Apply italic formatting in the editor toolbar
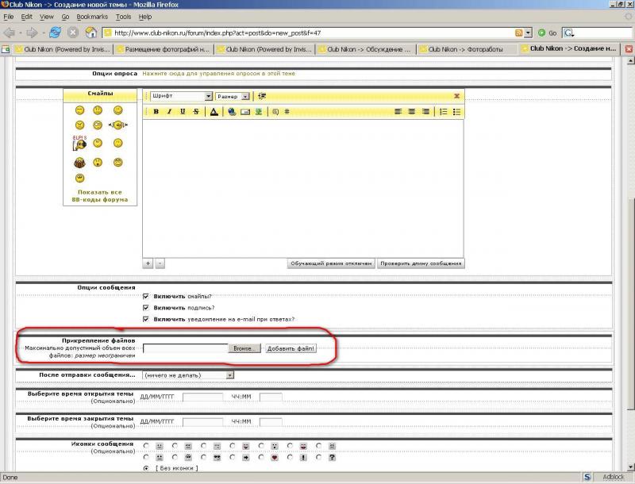 tap(169, 112)
